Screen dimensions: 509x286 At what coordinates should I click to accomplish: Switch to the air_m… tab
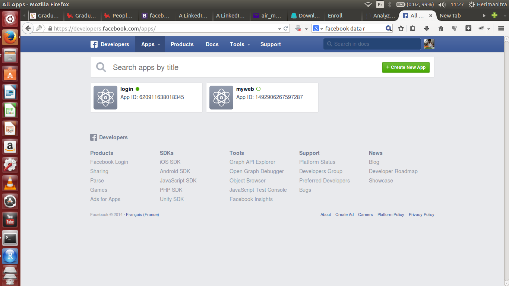coord(268,16)
